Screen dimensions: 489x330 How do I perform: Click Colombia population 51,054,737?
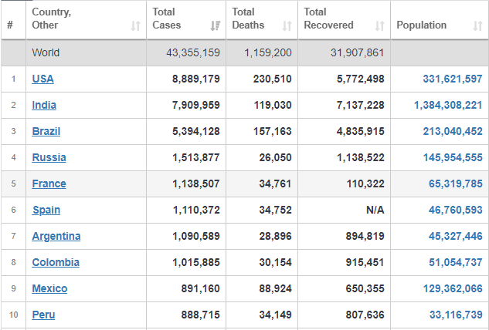tap(455, 262)
